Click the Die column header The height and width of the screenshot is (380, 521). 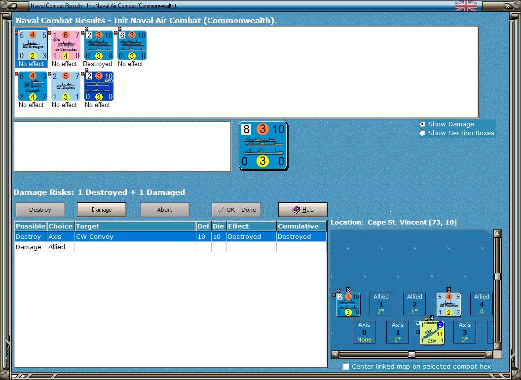click(218, 227)
